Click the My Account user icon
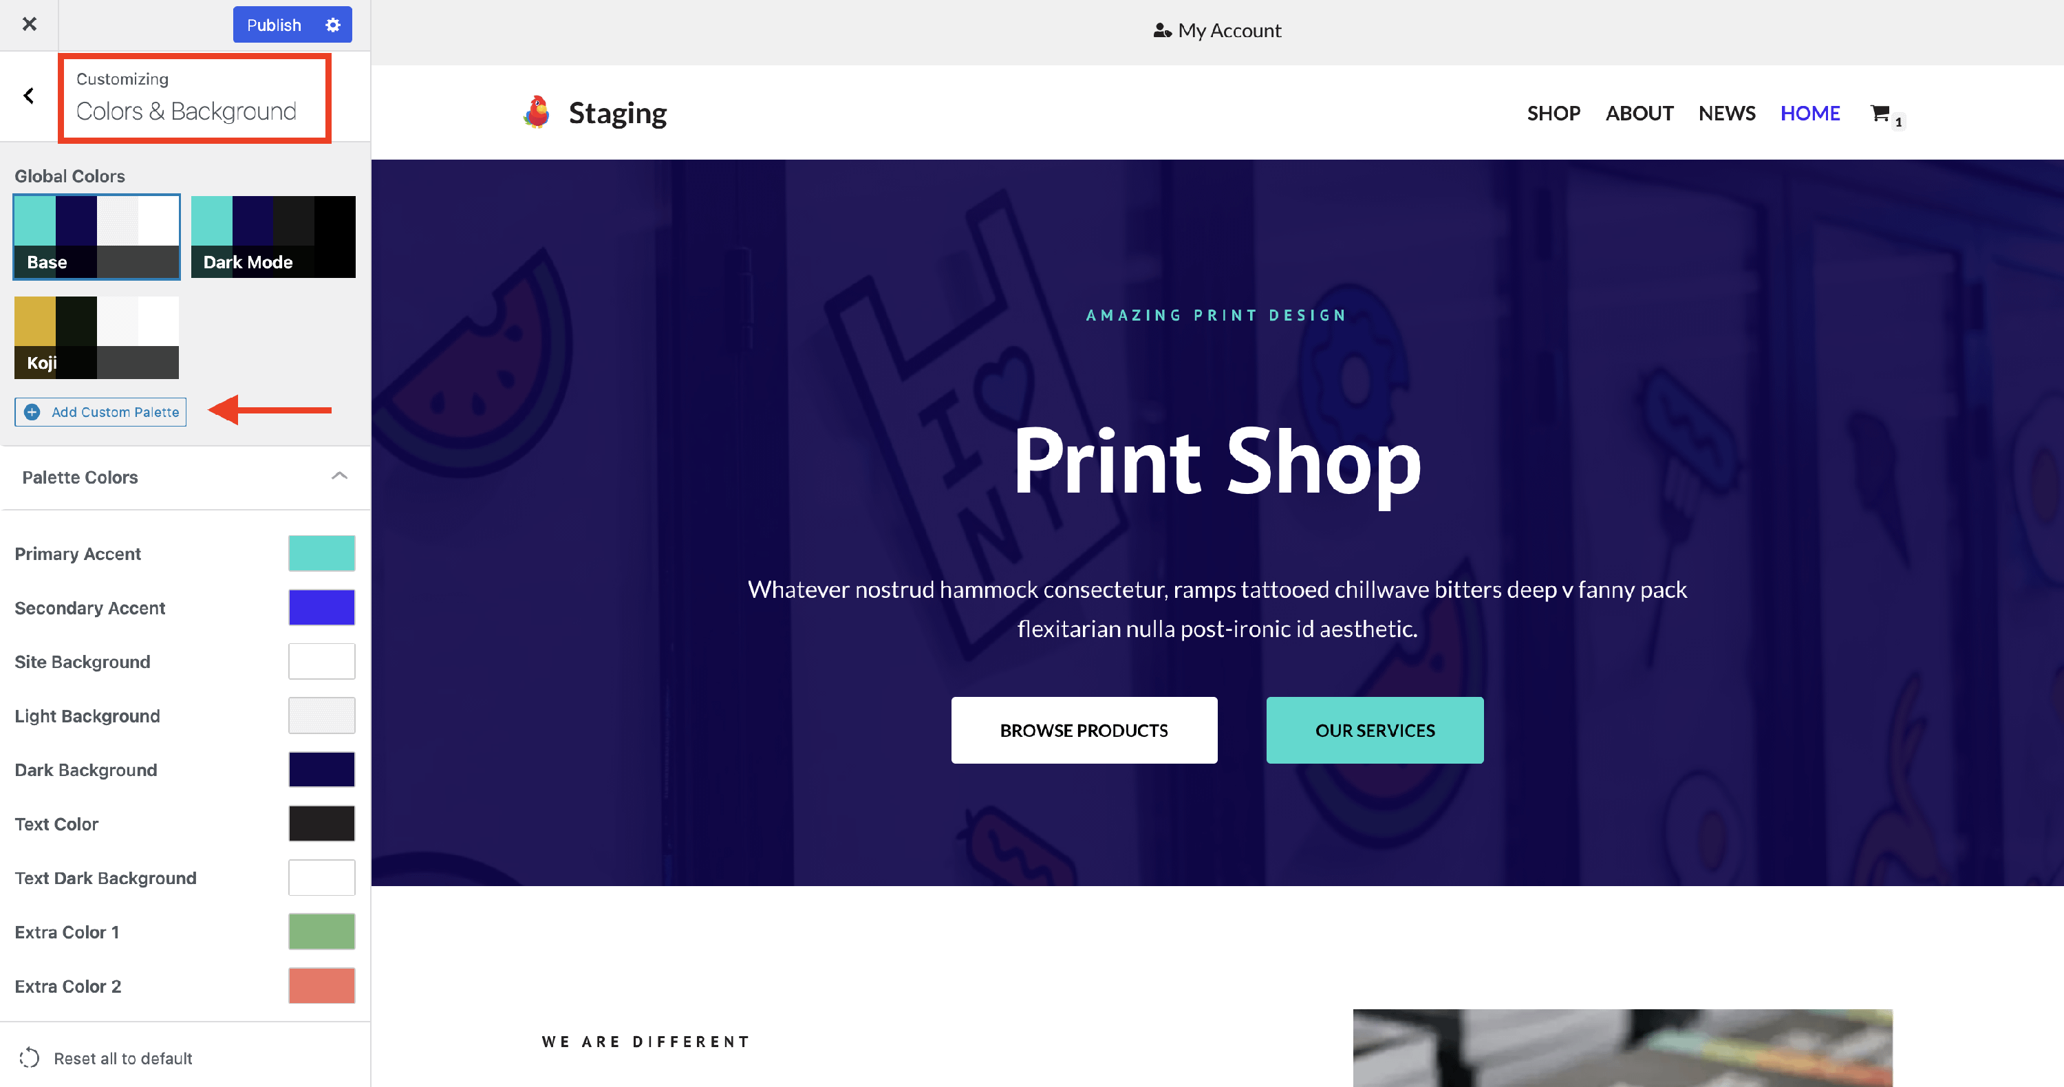 tap(1162, 30)
